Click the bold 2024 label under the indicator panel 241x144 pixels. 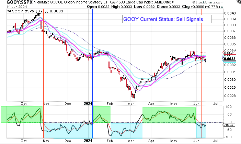click(89, 141)
